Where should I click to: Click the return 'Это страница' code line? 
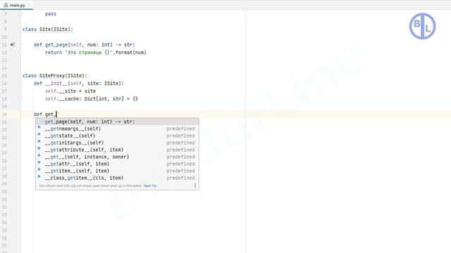(x=96, y=53)
